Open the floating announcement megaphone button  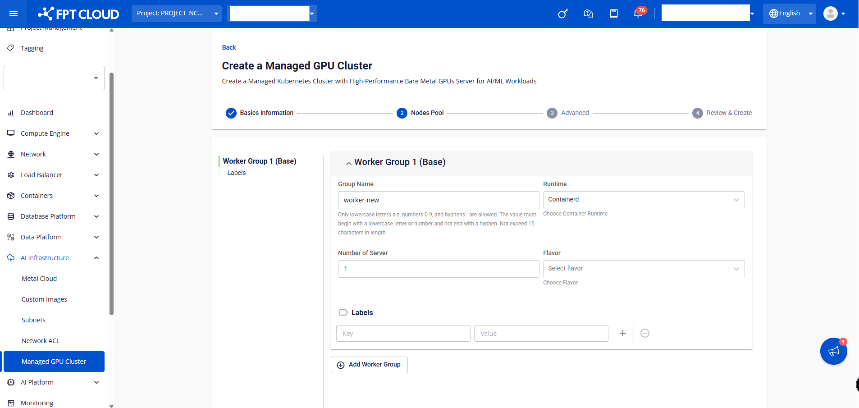(x=833, y=351)
